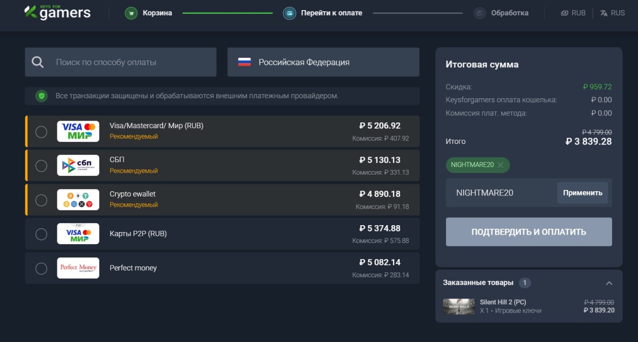
Task: Click the transactions security notice text
Action: (197, 96)
